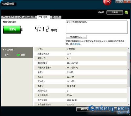Click the scrollbar up arrow in battery details
Screen dimensions: 131x116
point(128,48)
